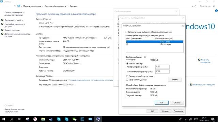The image size is (218, 122).
Task: Open license agreement terms link
Action: click(91, 80)
